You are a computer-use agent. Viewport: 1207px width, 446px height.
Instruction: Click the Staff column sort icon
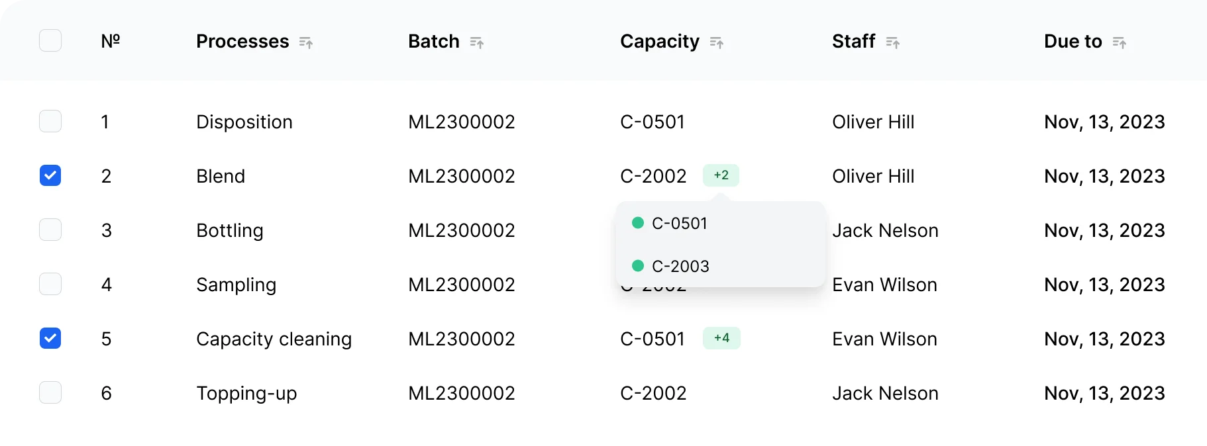point(893,42)
